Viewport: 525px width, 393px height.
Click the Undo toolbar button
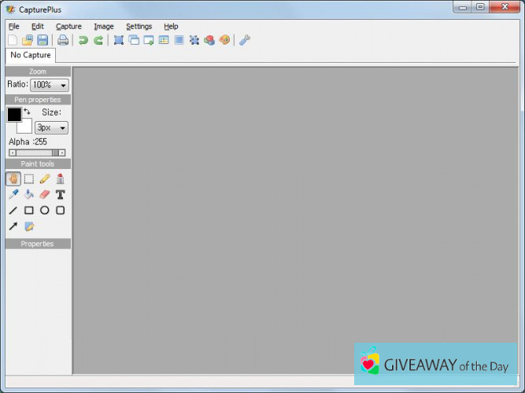83,40
